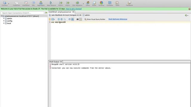Image resolution: width=191 pixels, height=107 pixels.
Task: Click the admin database label in the shell header
Action: [x=87, y=15]
